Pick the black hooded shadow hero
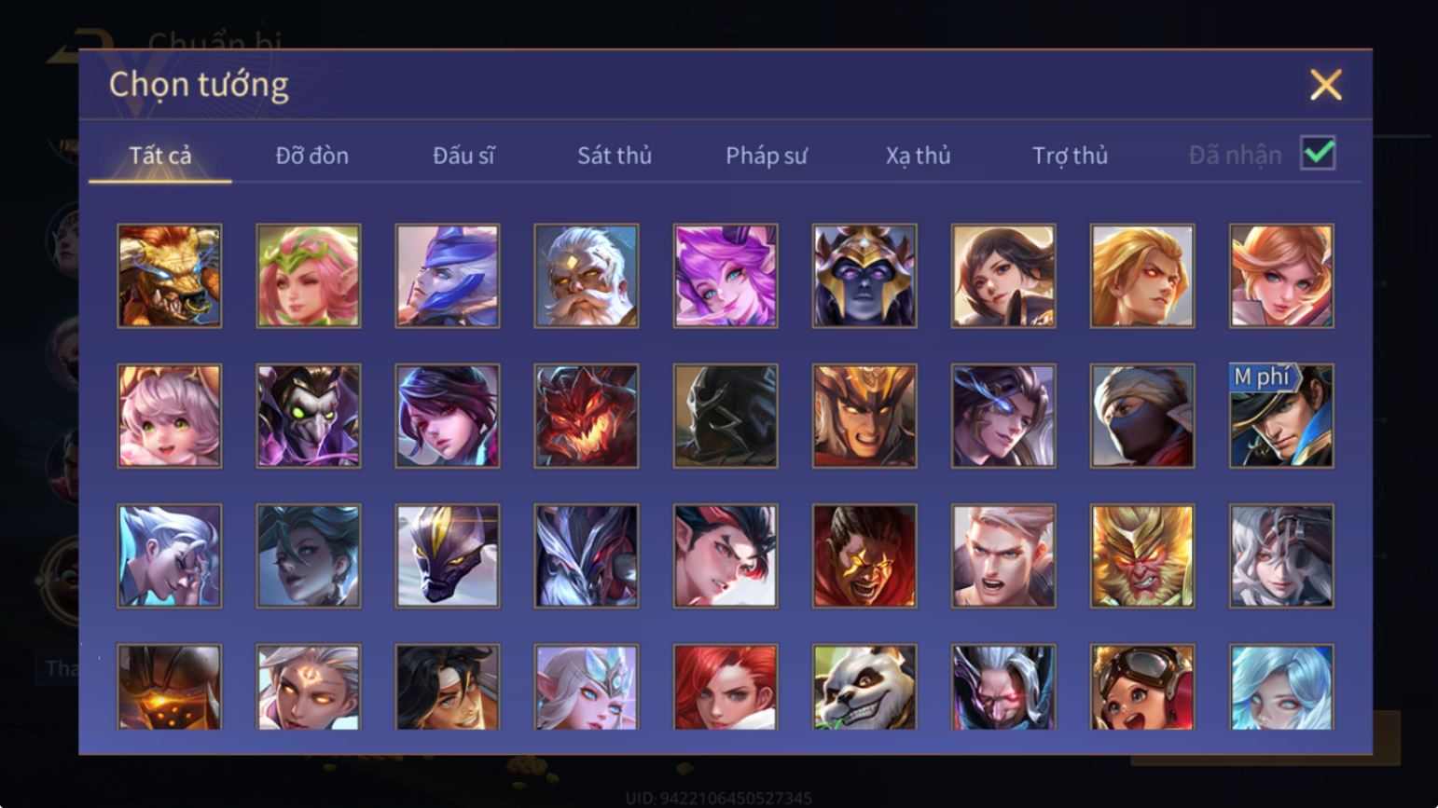 726,416
